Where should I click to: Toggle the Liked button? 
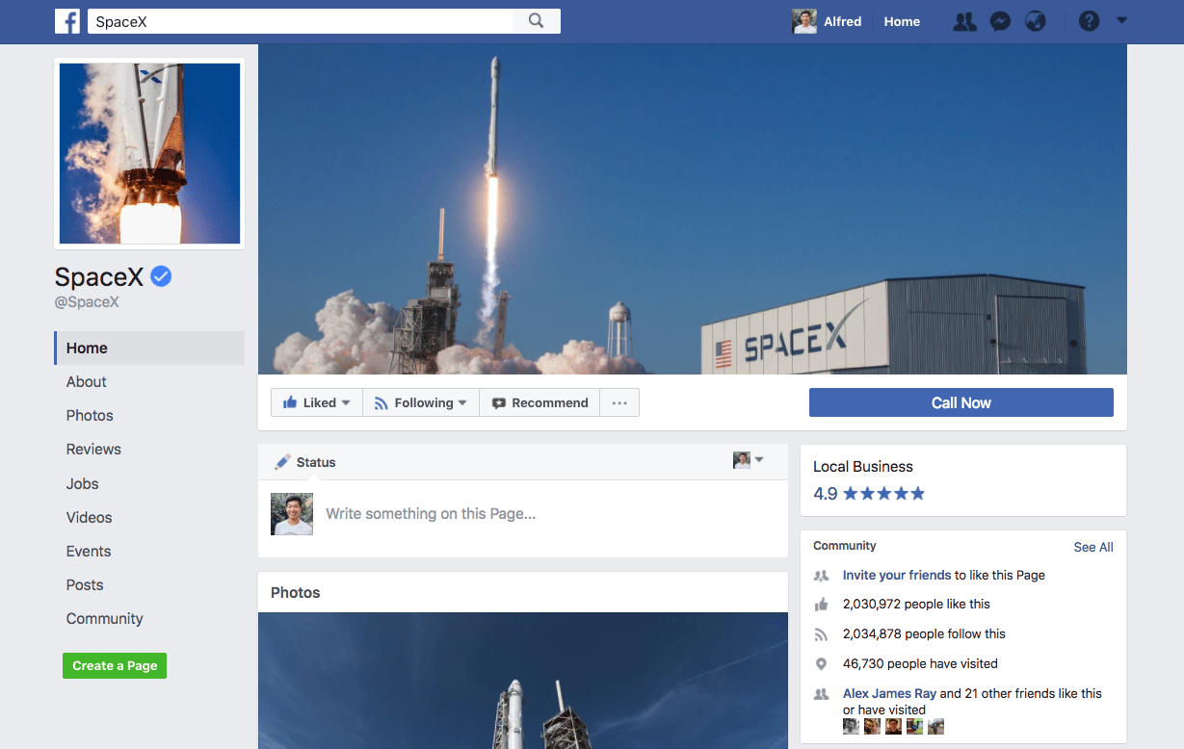pyautogui.click(x=316, y=403)
